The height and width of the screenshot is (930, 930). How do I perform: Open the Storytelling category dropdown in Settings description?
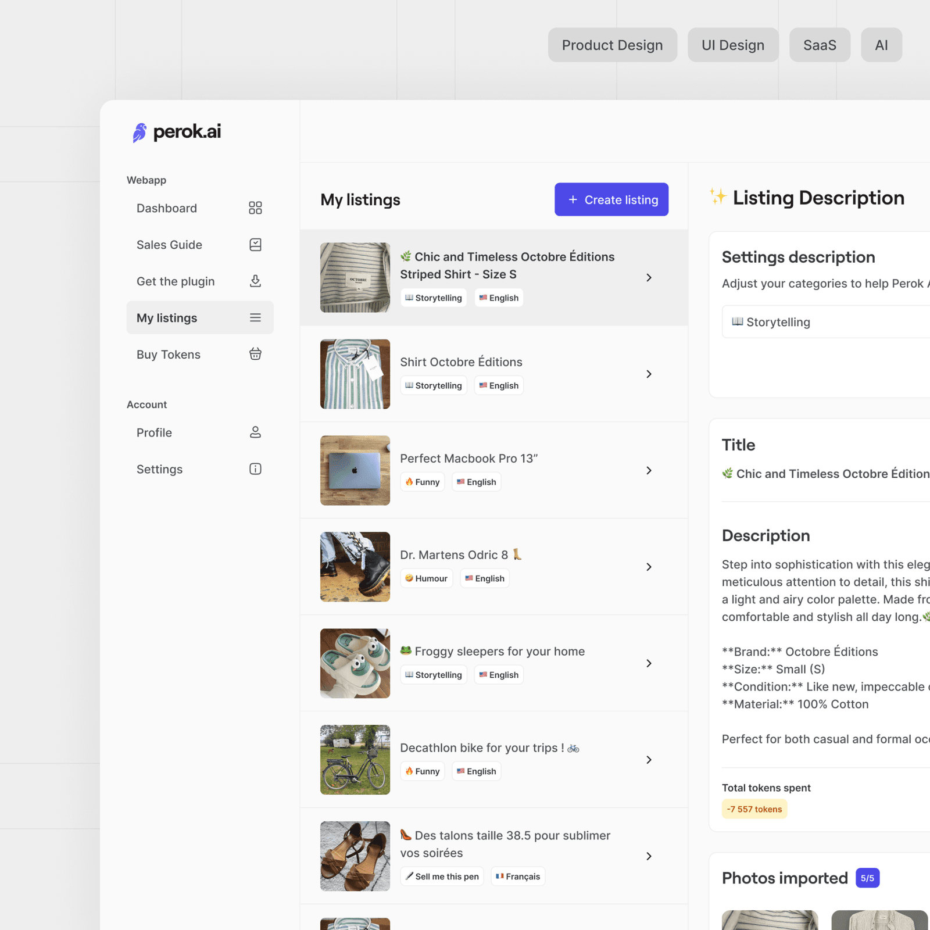[x=825, y=322]
